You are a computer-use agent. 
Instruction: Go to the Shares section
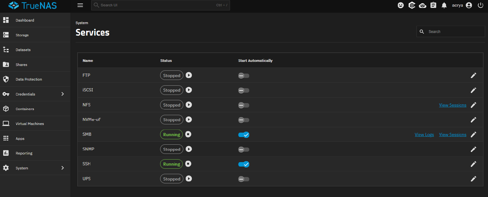pos(21,64)
